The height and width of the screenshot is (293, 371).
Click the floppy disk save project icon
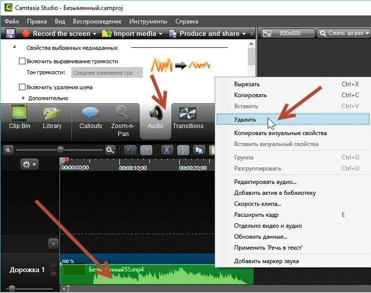point(10,33)
